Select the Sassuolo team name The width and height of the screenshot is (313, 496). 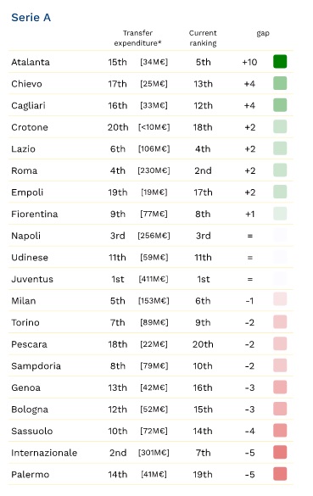[x=32, y=432]
